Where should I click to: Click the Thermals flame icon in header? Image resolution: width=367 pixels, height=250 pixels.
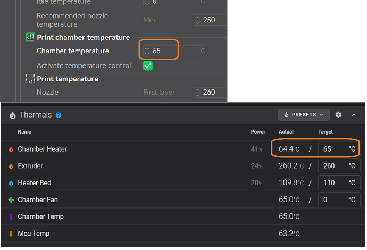pos(13,115)
